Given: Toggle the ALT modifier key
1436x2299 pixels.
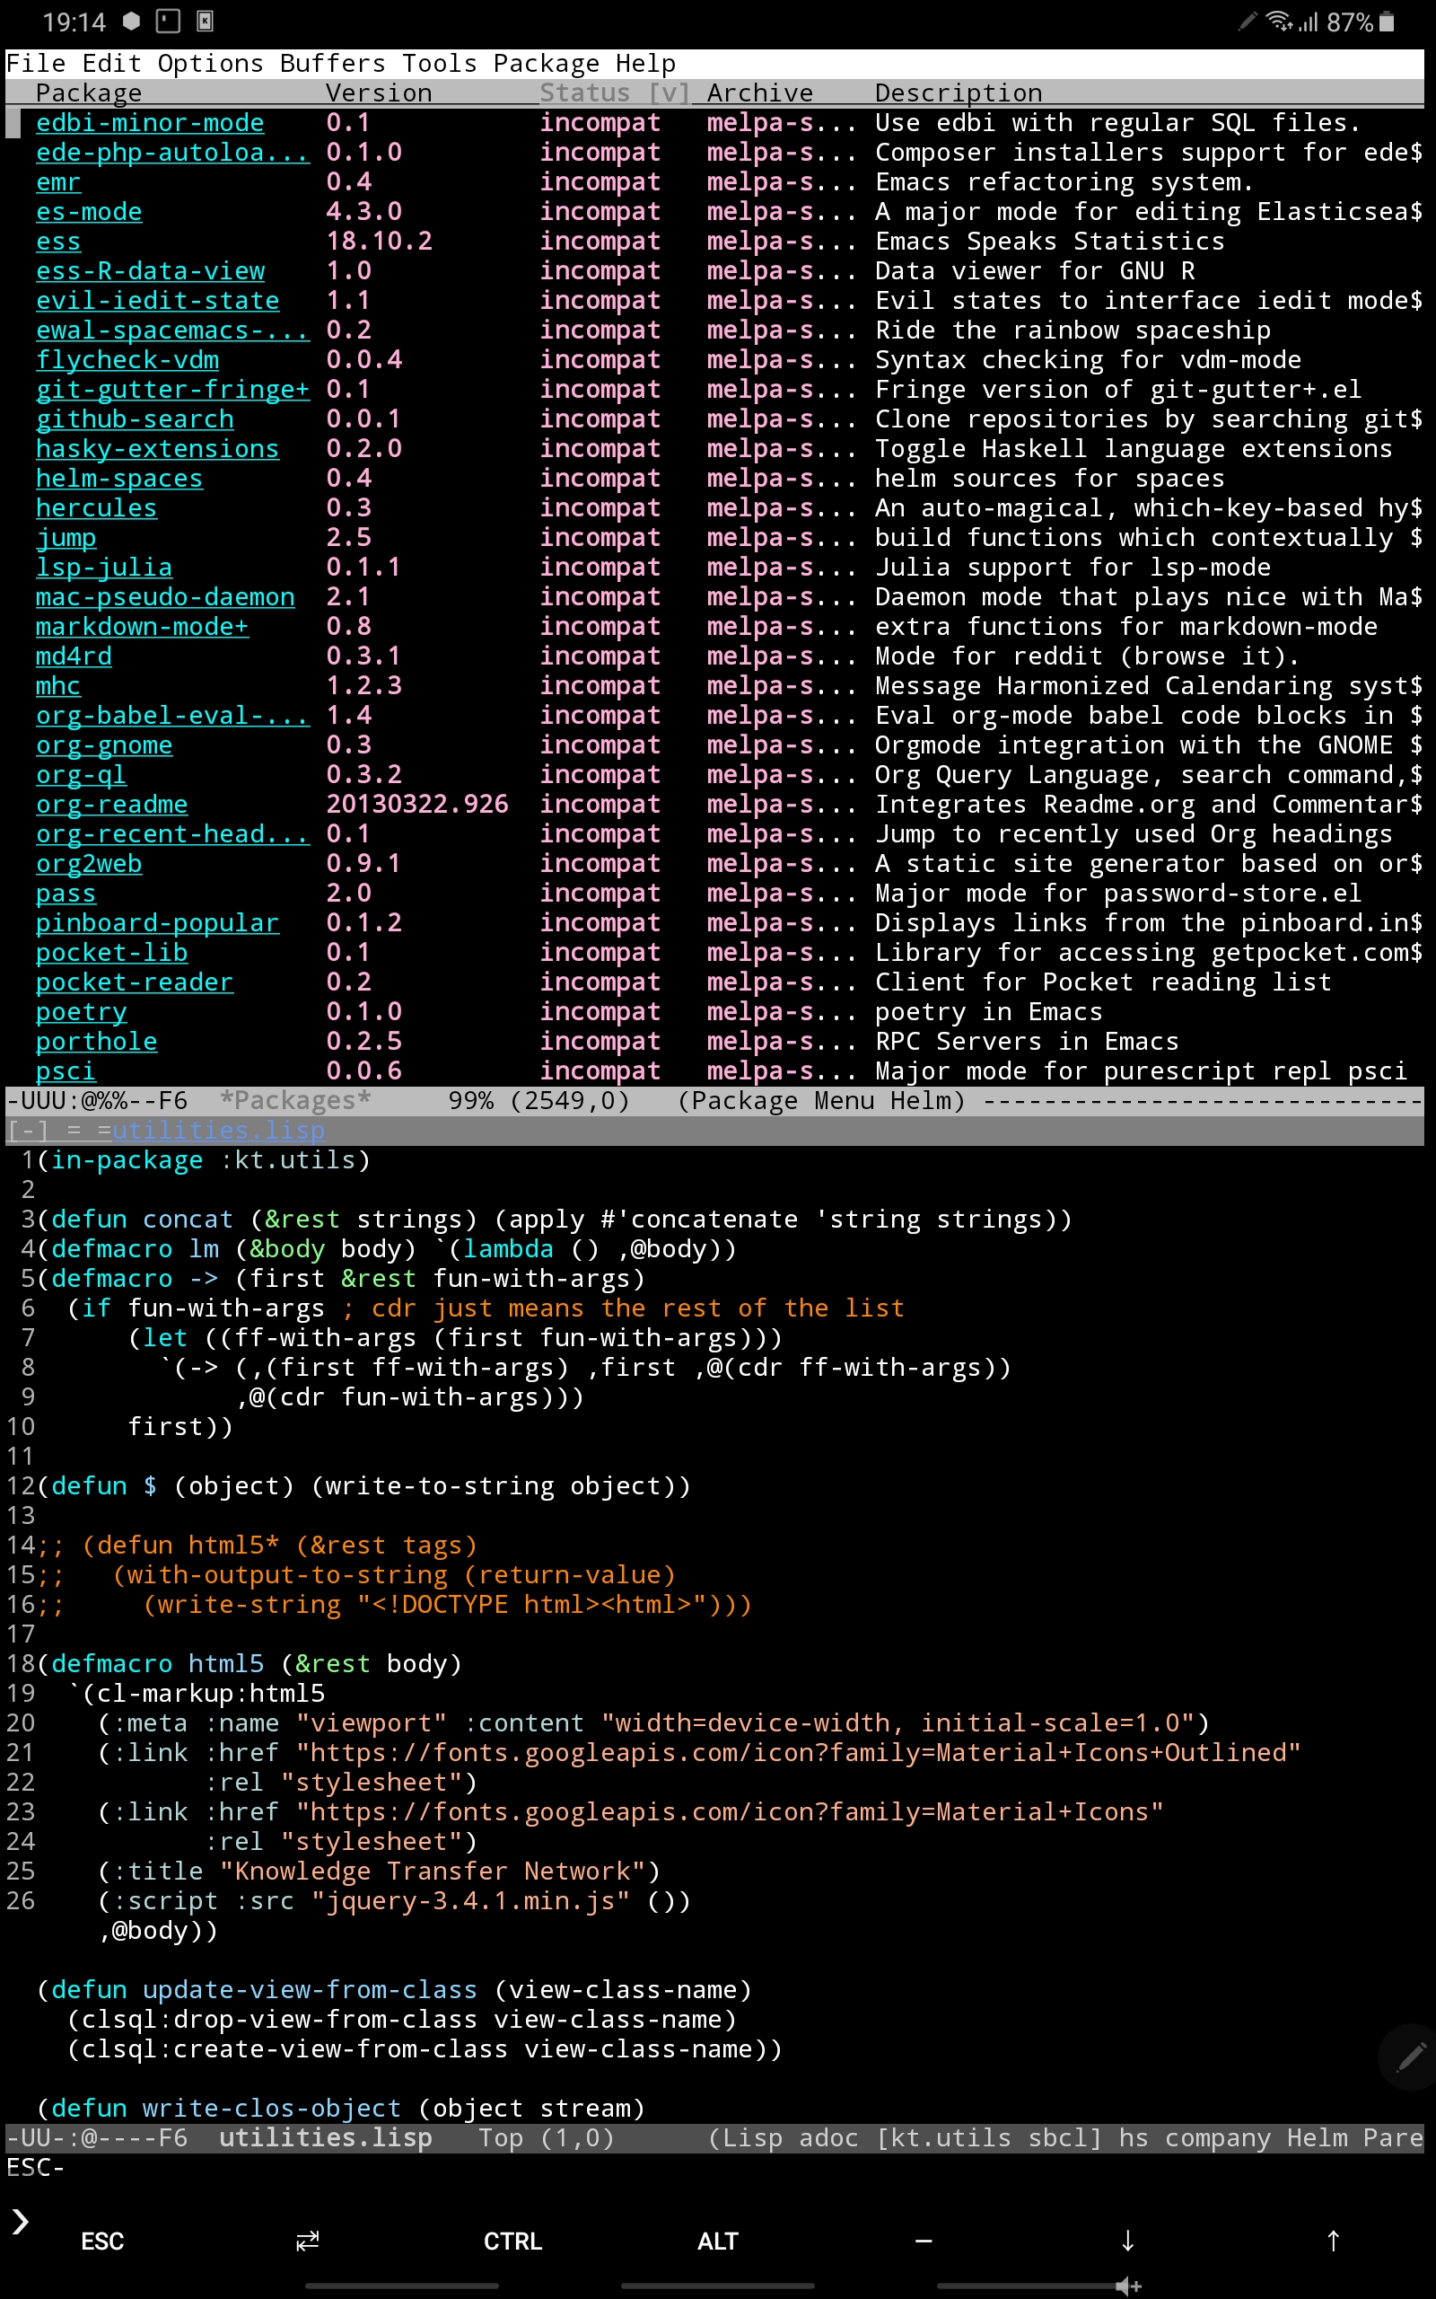Looking at the screenshot, I should click(x=717, y=2241).
